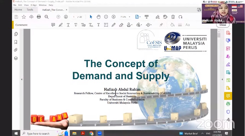The width and height of the screenshot is (245, 136).
Task: Open the Zoom app on the taskbar
Action: click(x=100, y=133)
